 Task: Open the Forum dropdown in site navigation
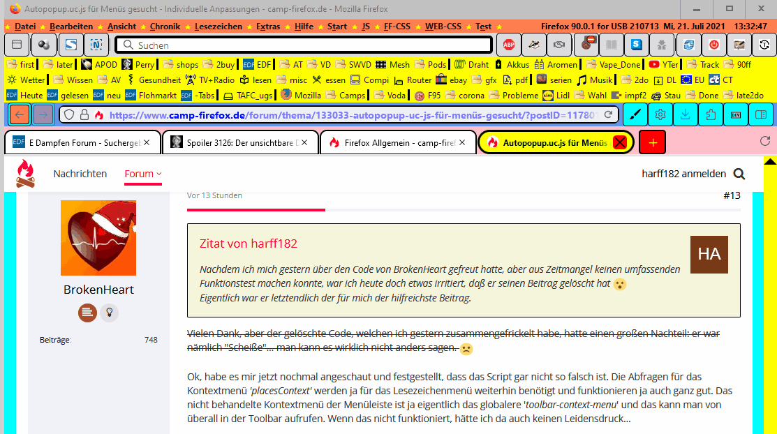142,174
